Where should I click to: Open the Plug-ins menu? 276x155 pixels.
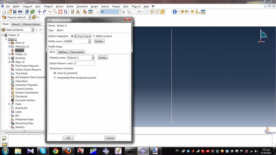pos(136,6)
